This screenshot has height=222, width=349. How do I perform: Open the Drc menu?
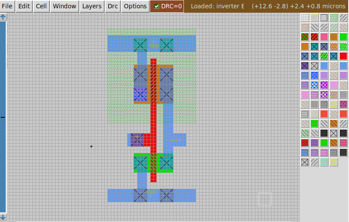click(x=113, y=6)
